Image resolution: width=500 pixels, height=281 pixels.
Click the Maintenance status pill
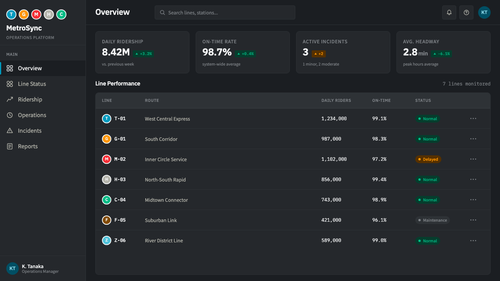(432, 220)
